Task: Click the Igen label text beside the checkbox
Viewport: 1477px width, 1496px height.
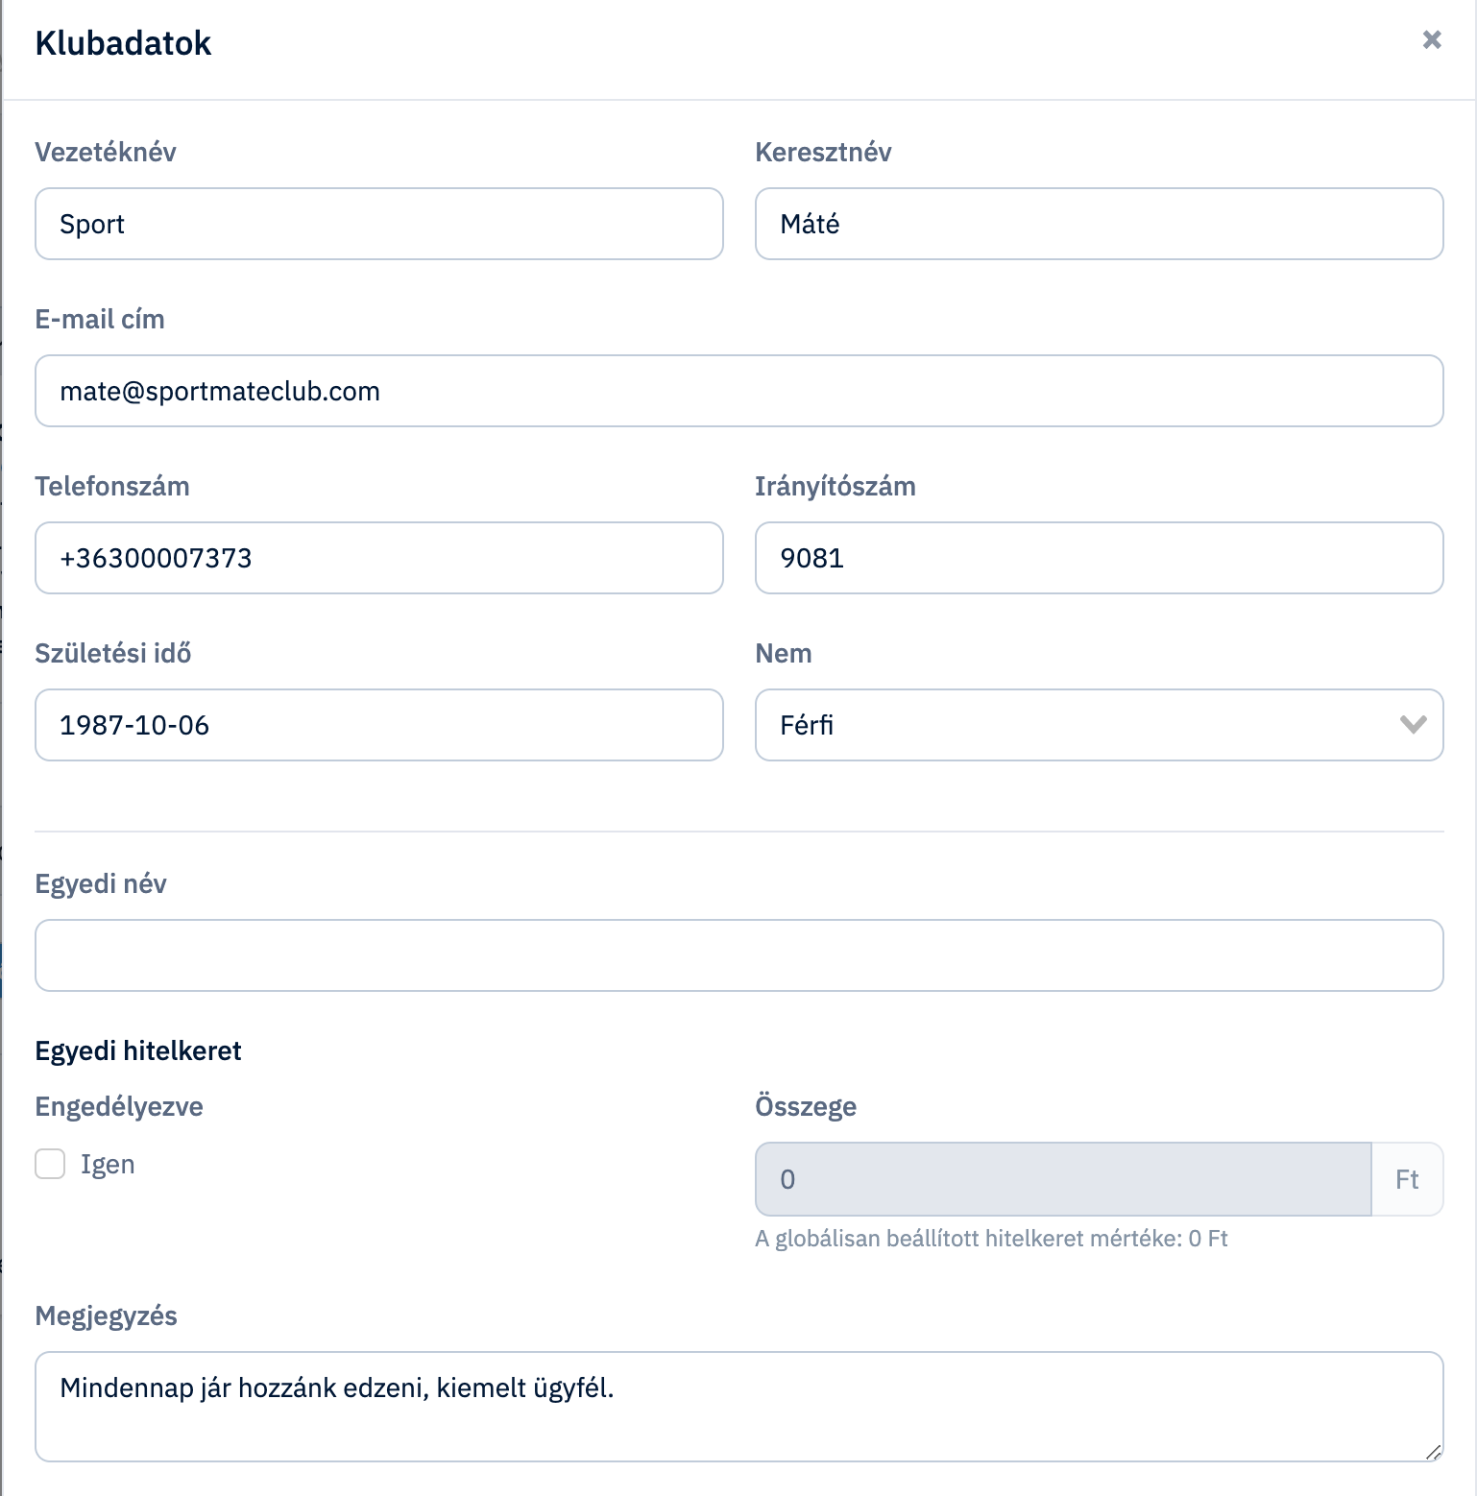Action: tap(108, 1164)
